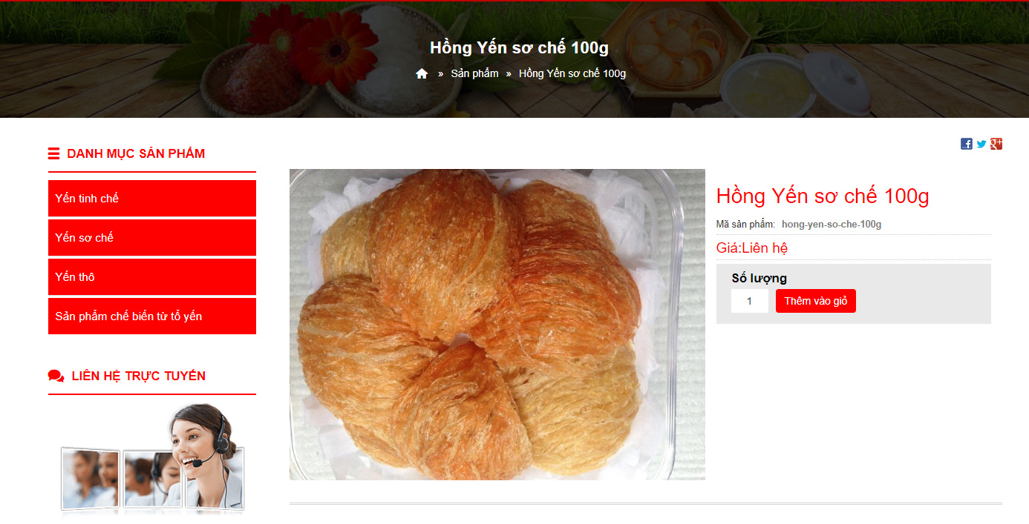Open Sản phẩm chế biến từ tổ yến
The height and width of the screenshot is (524, 1029).
152,316
